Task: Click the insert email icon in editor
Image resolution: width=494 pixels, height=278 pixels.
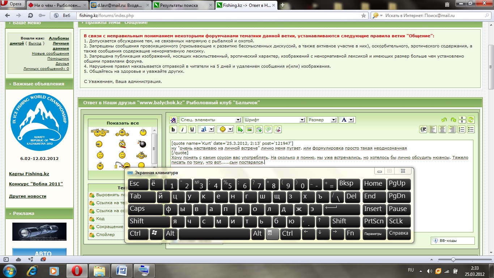Action: pyautogui.click(x=259, y=129)
